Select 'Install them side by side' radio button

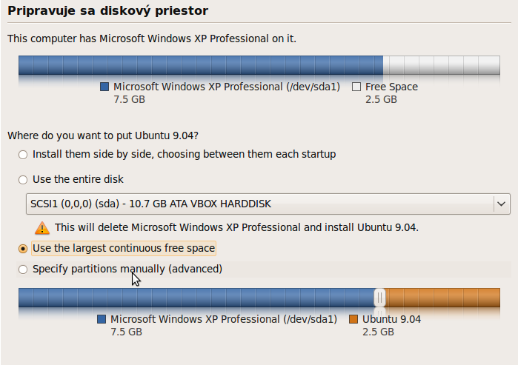point(23,155)
